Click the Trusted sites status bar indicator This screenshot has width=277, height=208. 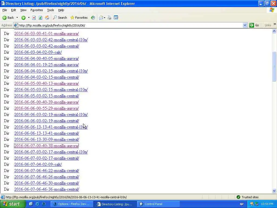tap(247, 197)
